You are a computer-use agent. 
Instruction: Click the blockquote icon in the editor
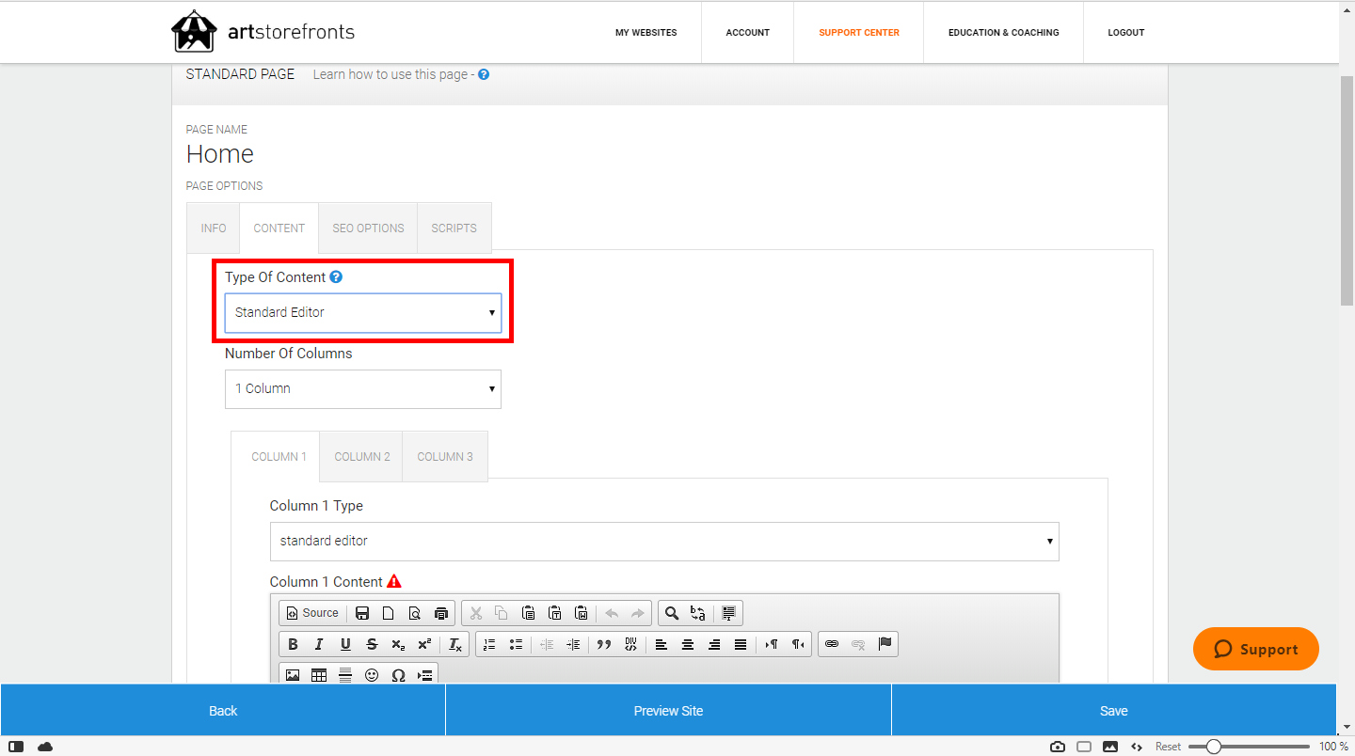coord(604,644)
